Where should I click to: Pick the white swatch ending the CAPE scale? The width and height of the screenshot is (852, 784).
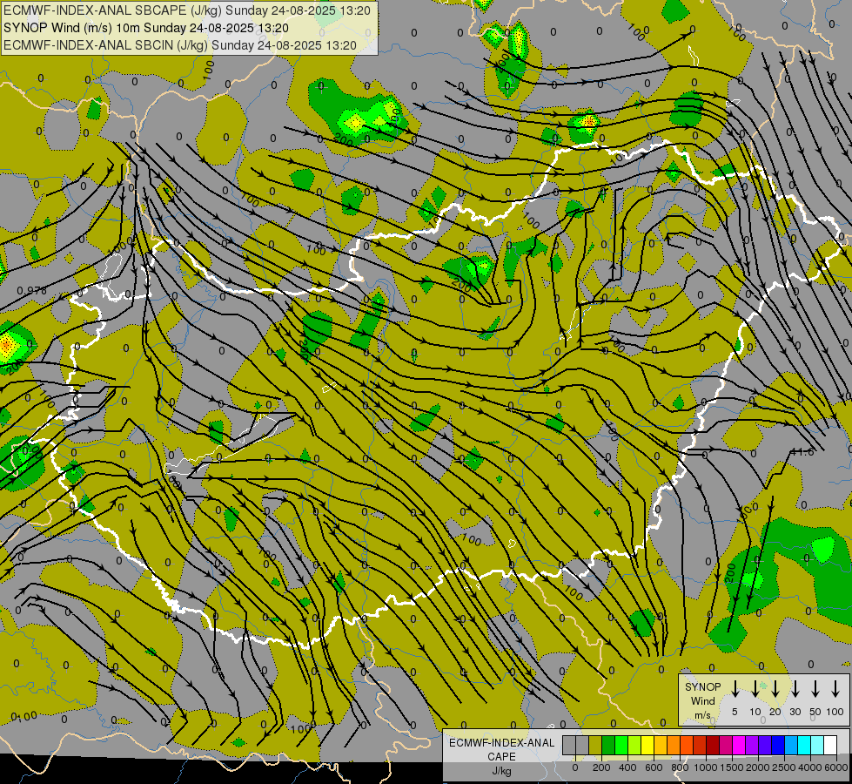(831, 745)
